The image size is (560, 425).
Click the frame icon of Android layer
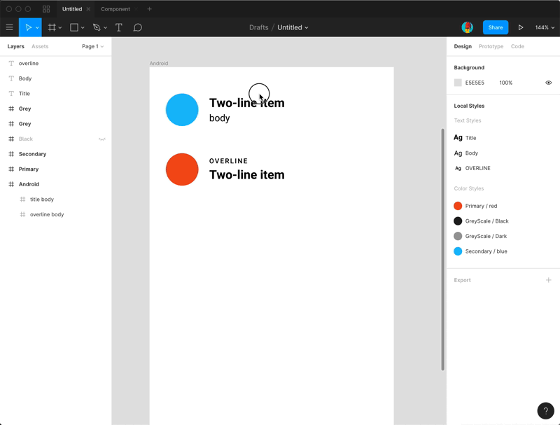coord(11,184)
